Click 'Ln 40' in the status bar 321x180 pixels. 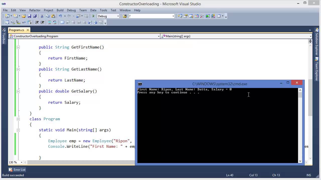(x=230, y=175)
